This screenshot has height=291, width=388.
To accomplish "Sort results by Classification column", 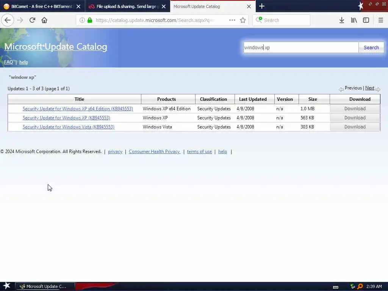I will 213,99.
